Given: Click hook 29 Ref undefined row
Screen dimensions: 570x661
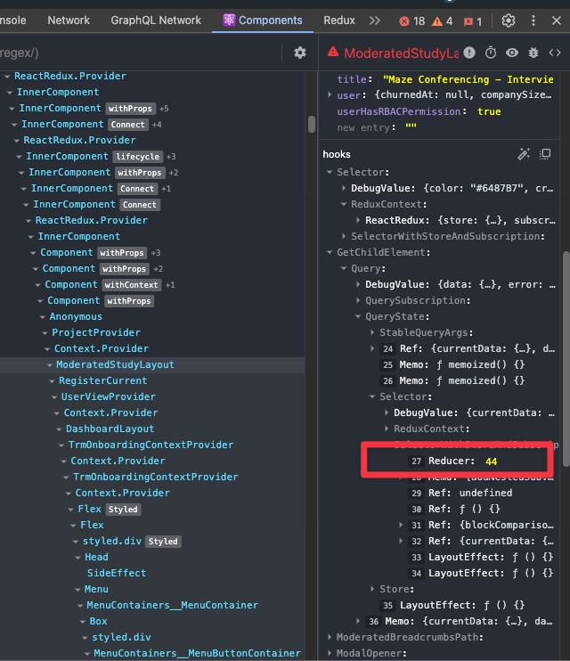Looking at the screenshot, I should [x=460, y=493].
